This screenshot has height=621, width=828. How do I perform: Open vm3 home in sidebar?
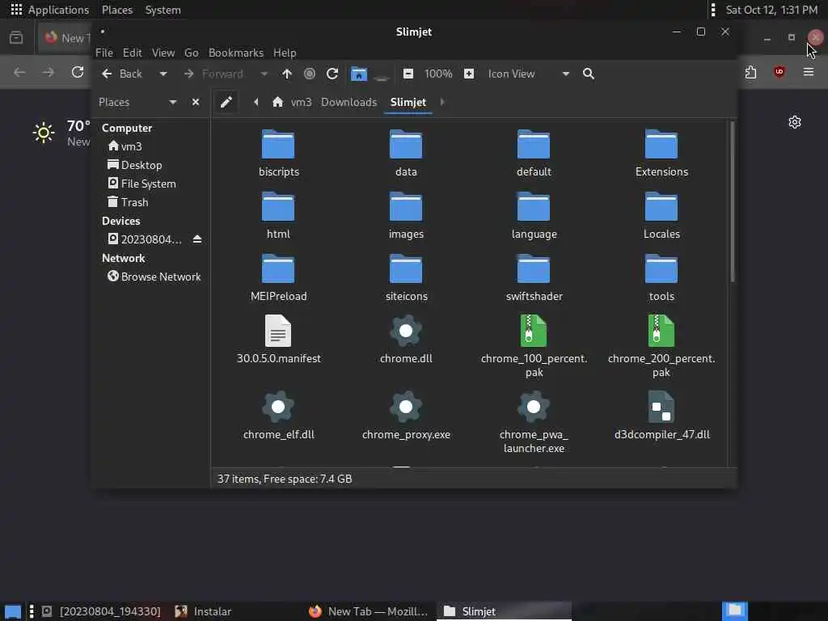(125, 146)
